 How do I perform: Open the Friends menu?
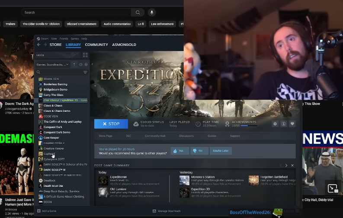pyautogui.click(x=64, y=39)
